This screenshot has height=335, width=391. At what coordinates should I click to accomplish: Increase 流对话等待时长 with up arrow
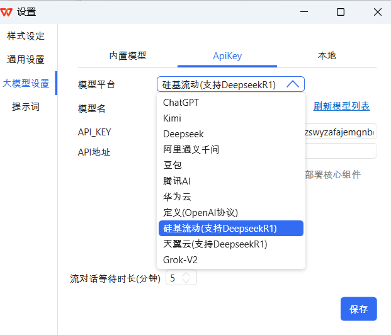pyautogui.click(x=186, y=275)
